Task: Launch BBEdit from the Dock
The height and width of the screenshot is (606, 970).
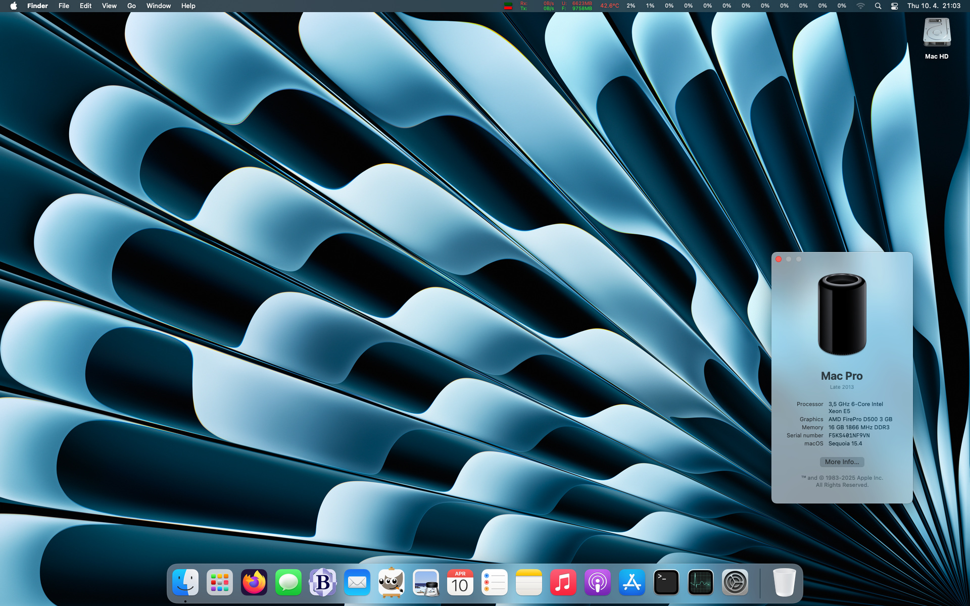Action: tap(322, 583)
